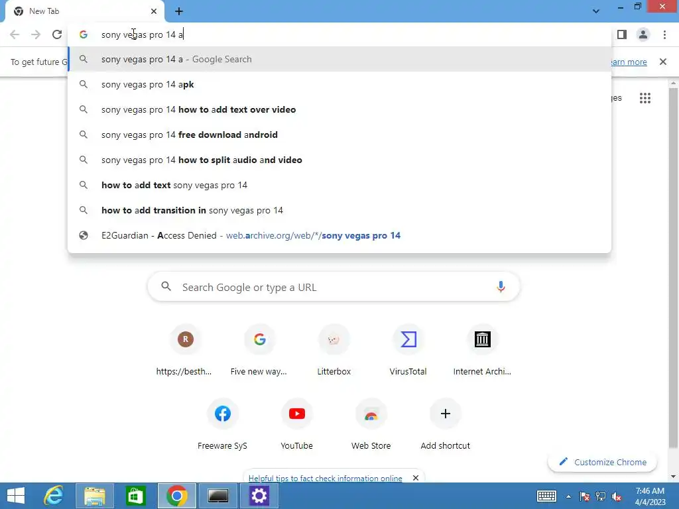Choose 'how to add transition in' suggestion

coord(339,210)
